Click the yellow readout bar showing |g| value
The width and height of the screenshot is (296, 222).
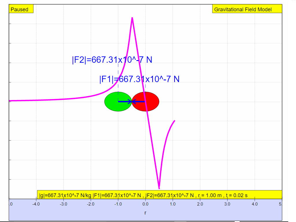(159, 195)
